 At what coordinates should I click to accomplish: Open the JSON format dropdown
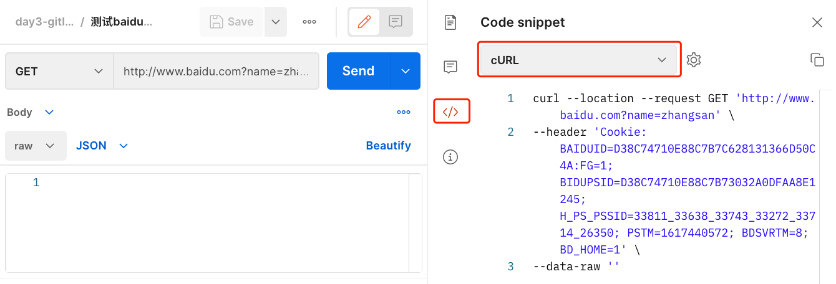coord(102,146)
